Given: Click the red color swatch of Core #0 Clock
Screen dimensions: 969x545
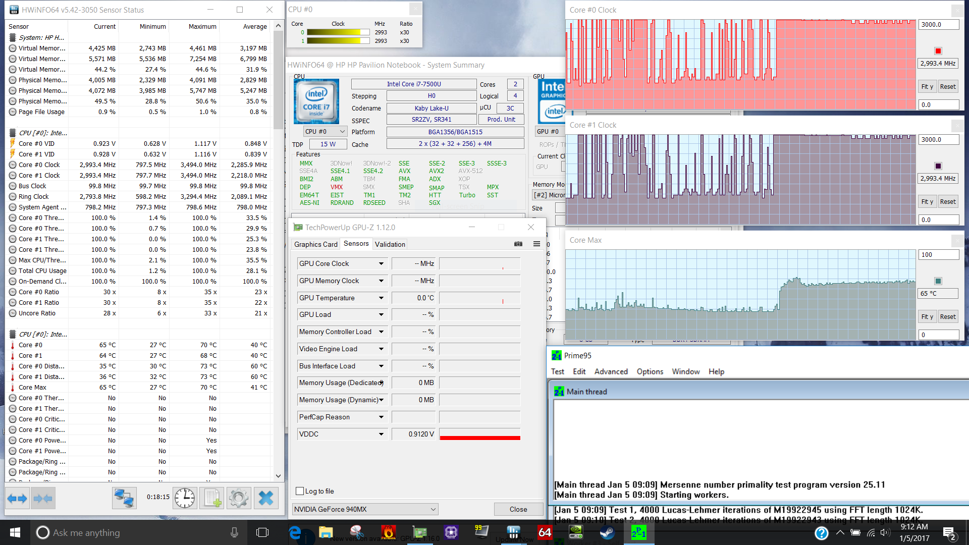Looking at the screenshot, I should (938, 51).
